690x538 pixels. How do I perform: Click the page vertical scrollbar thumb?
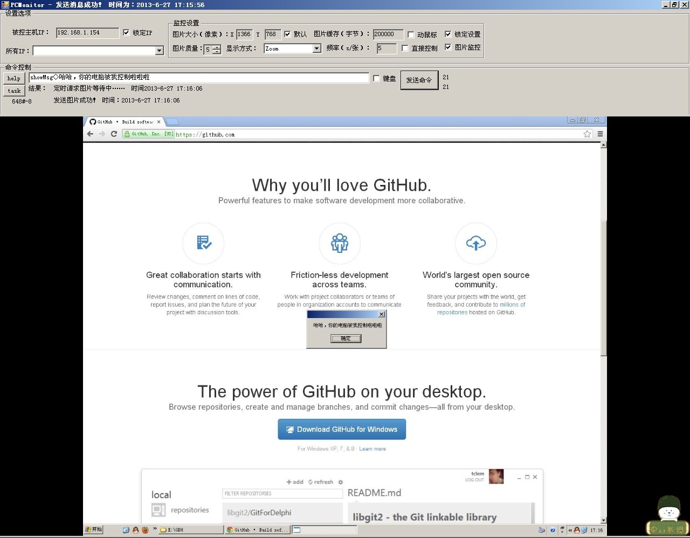pyautogui.click(x=603, y=287)
